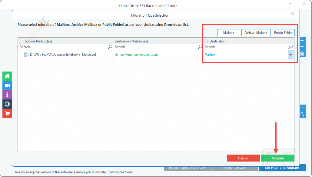
Task: Click the search magnifier in Destination Mailbox(es)
Action: 200,47
